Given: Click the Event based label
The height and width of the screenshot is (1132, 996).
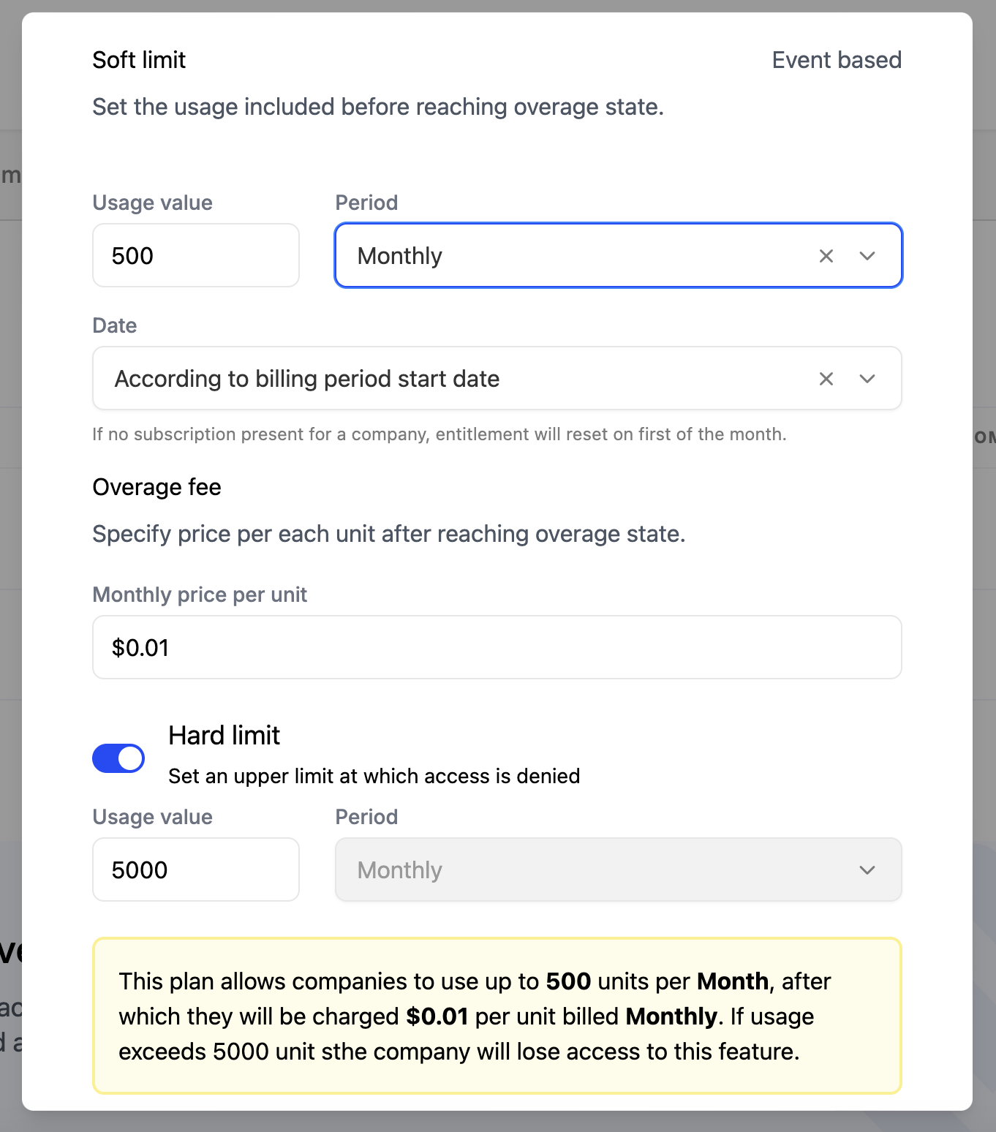Looking at the screenshot, I should coord(836,60).
